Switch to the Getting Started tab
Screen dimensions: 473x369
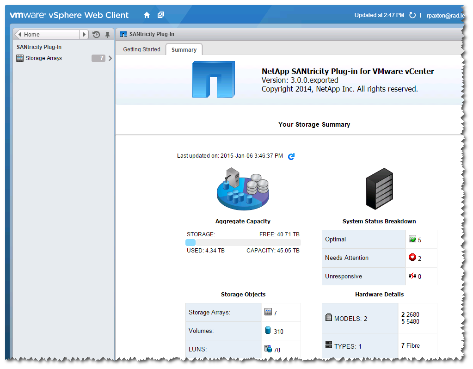coord(141,49)
